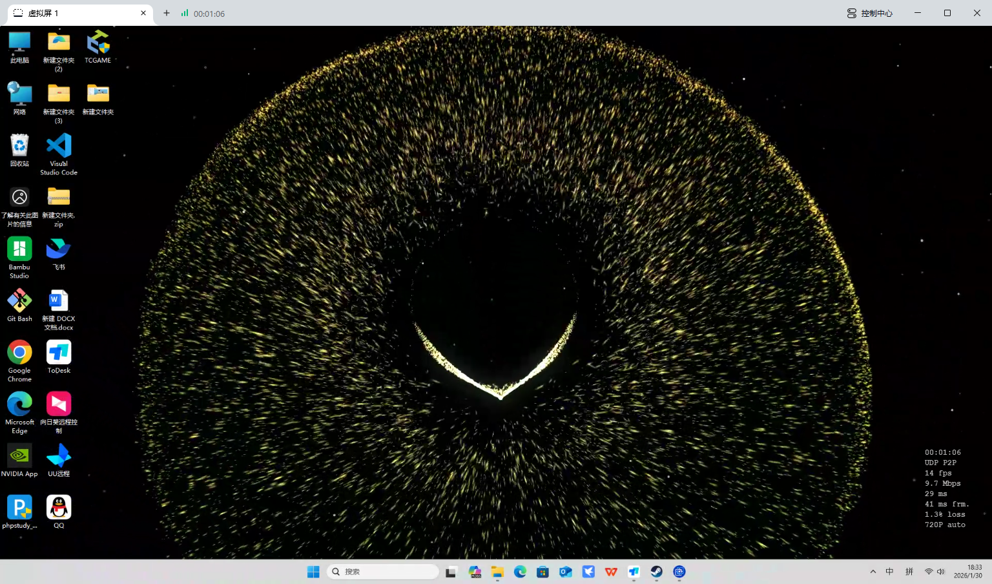Click the Steam icon in the taskbar
992x584 pixels.
[656, 572]
